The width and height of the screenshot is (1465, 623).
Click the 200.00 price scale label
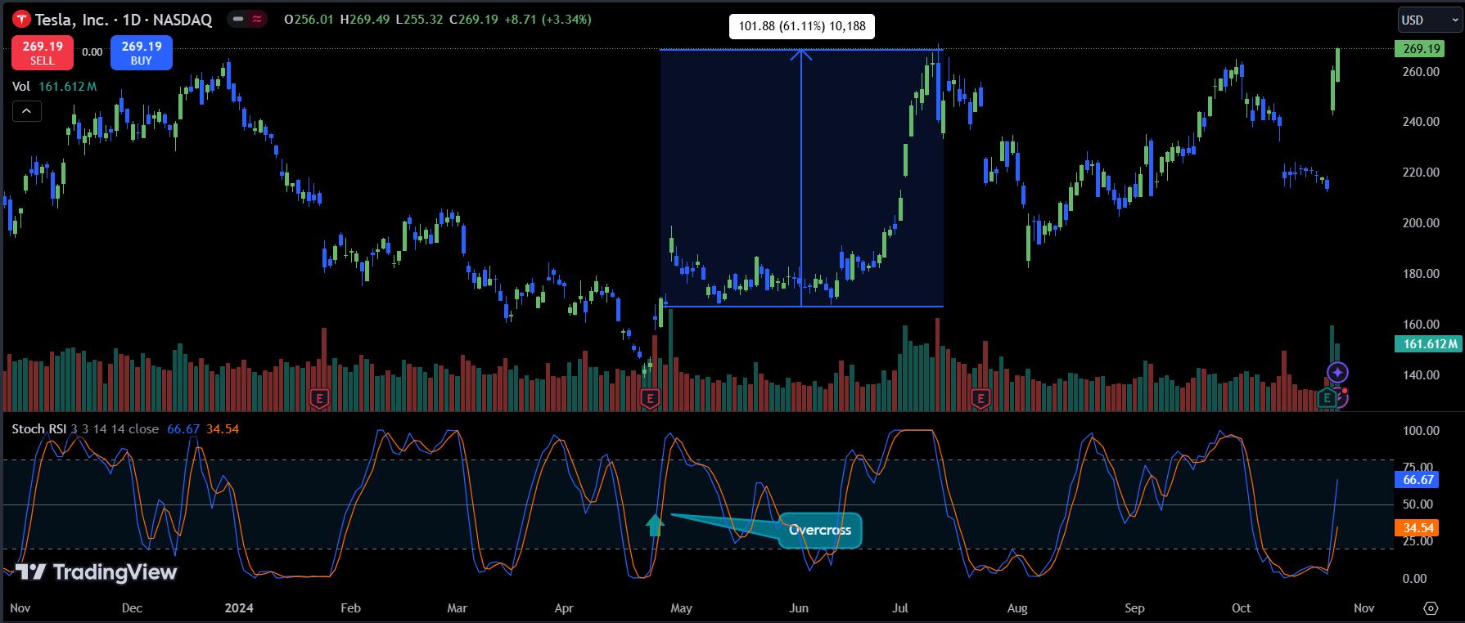click(x=1421, y=223)
